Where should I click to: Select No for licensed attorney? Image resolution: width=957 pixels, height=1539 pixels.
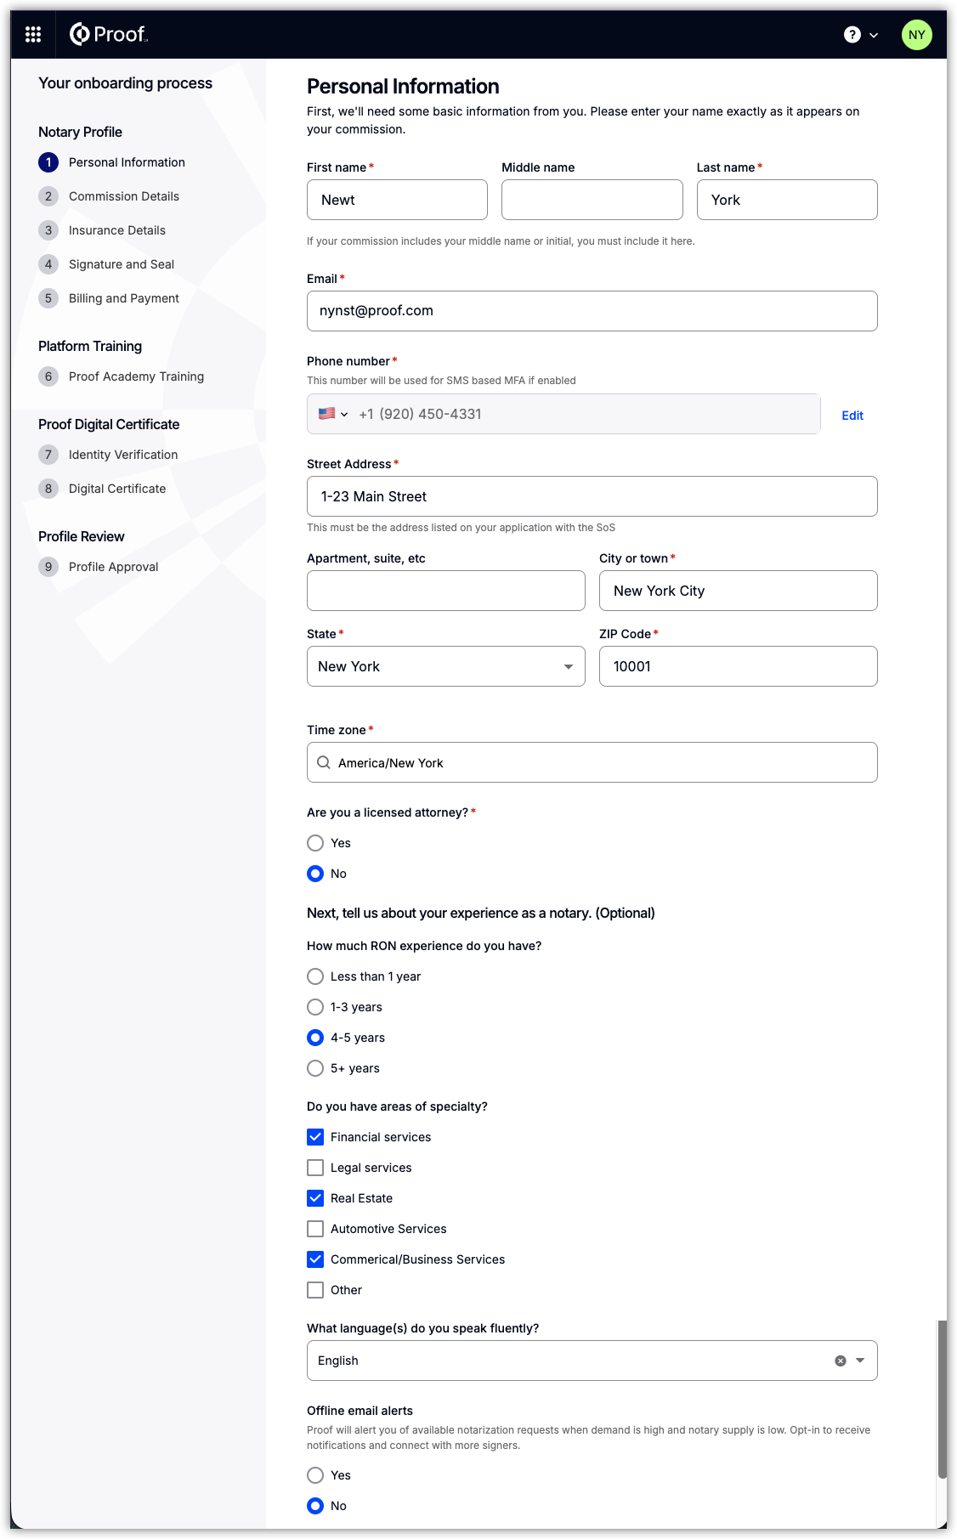[x=315, y=874]
